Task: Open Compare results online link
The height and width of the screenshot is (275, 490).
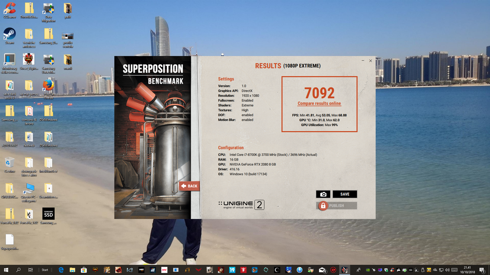Action: 319,104
